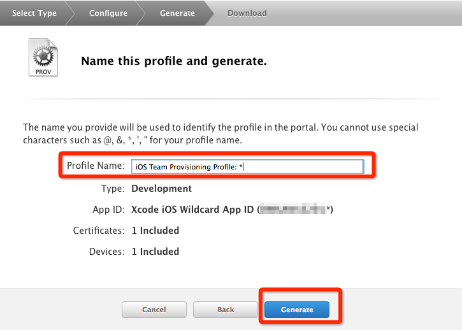Click the PROV provisioning profile file icon

pyautogui.click(x=43, y=57)
